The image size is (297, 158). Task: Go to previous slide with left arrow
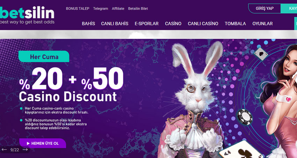[x=4, y=150]
